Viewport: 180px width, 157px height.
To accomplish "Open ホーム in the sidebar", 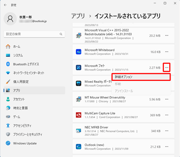I will pyautogui.click(x=35, y=46).
